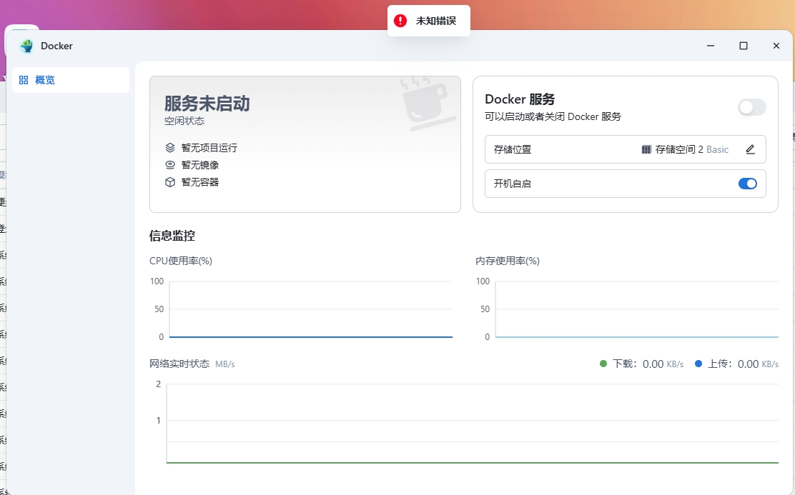795x495 pixels.
Task: Click the cube icon beside 暂无容器
Action: 170,182
